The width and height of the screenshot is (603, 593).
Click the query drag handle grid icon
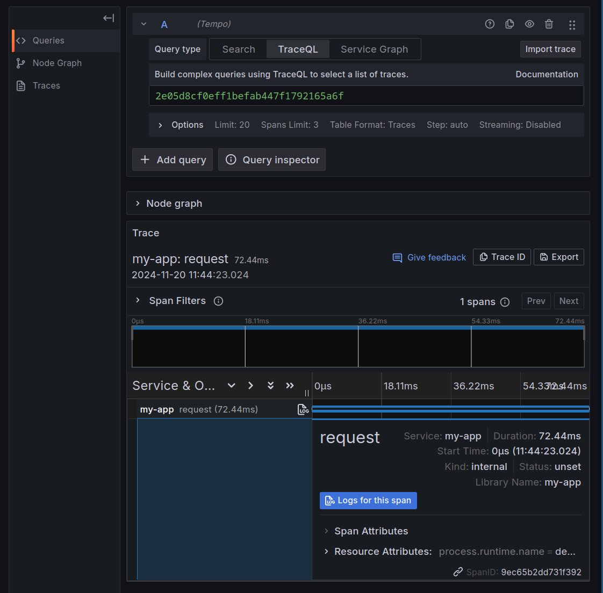(x=572, y=24)
